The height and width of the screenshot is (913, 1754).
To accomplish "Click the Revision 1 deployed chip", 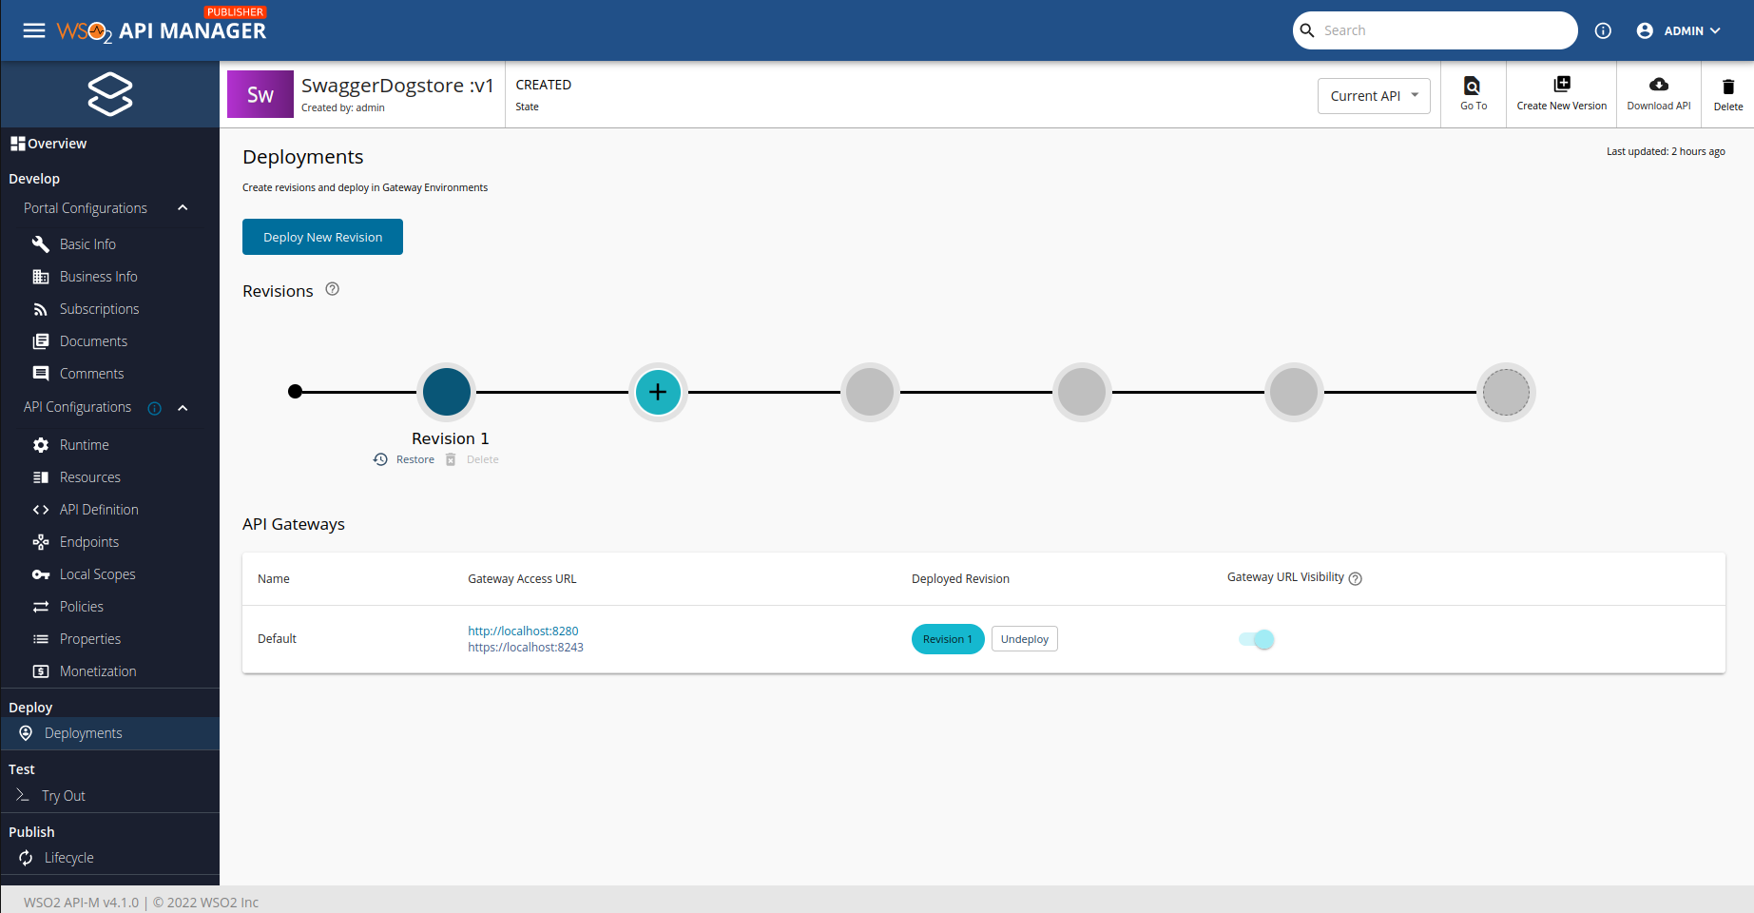I will pos(948,639).
